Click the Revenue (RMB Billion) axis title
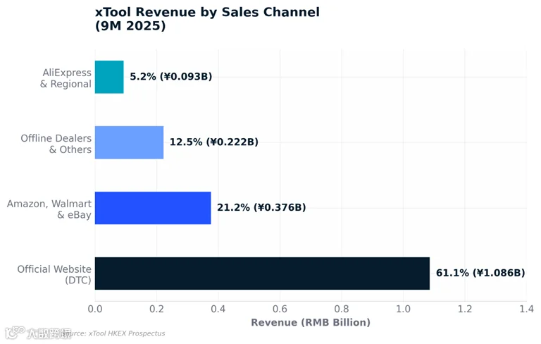The image size is (541, 344). tap(311, 322)
